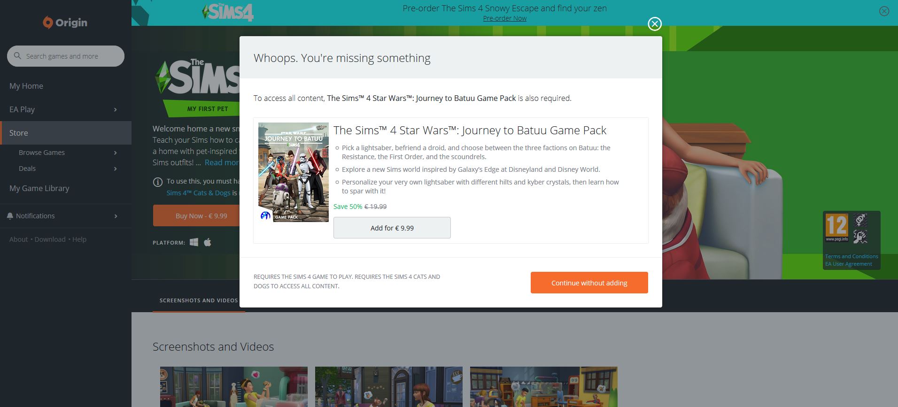Image resolution: width=898 pixels, height=407 pixels.
Task: Click the PEGI 12 rating badge
Action: pos(836,228)
